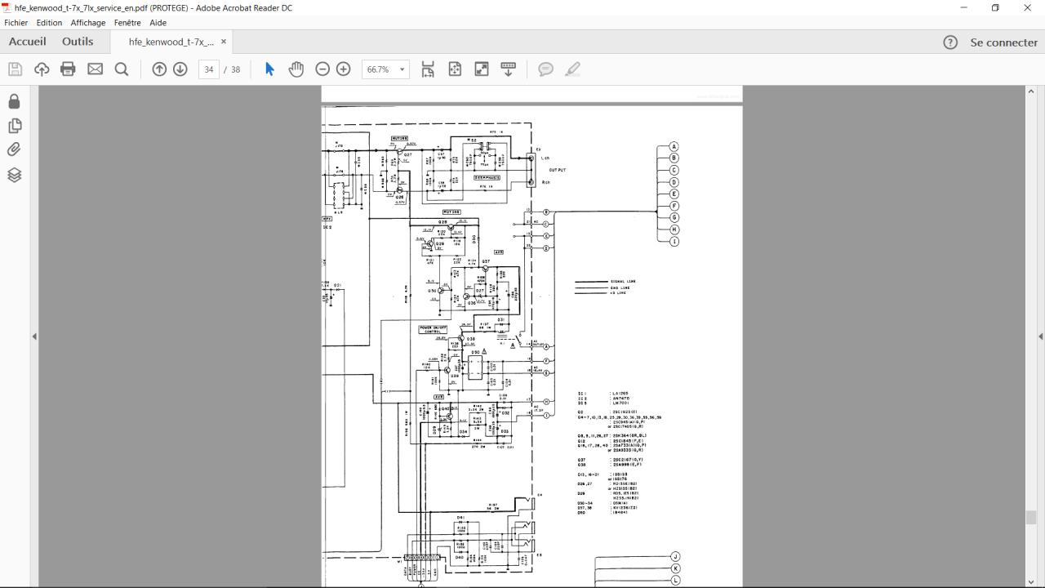This screenshot has width=1045, height=588.
Task: Click the Zoom out minus button
Action: (322, 69)
